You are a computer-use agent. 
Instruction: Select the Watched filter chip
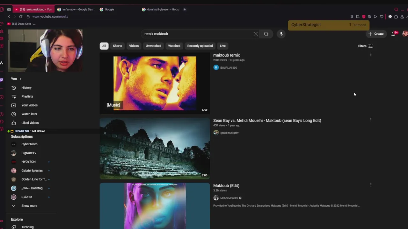[x=174, y=46]
